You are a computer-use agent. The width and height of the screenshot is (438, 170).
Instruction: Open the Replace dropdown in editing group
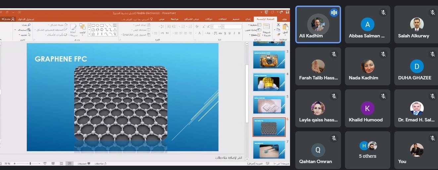tap(23, 30)
